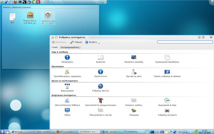
Task: Open the Επιφάνεια εργασίας desktop settings
Action: [134, 59]
